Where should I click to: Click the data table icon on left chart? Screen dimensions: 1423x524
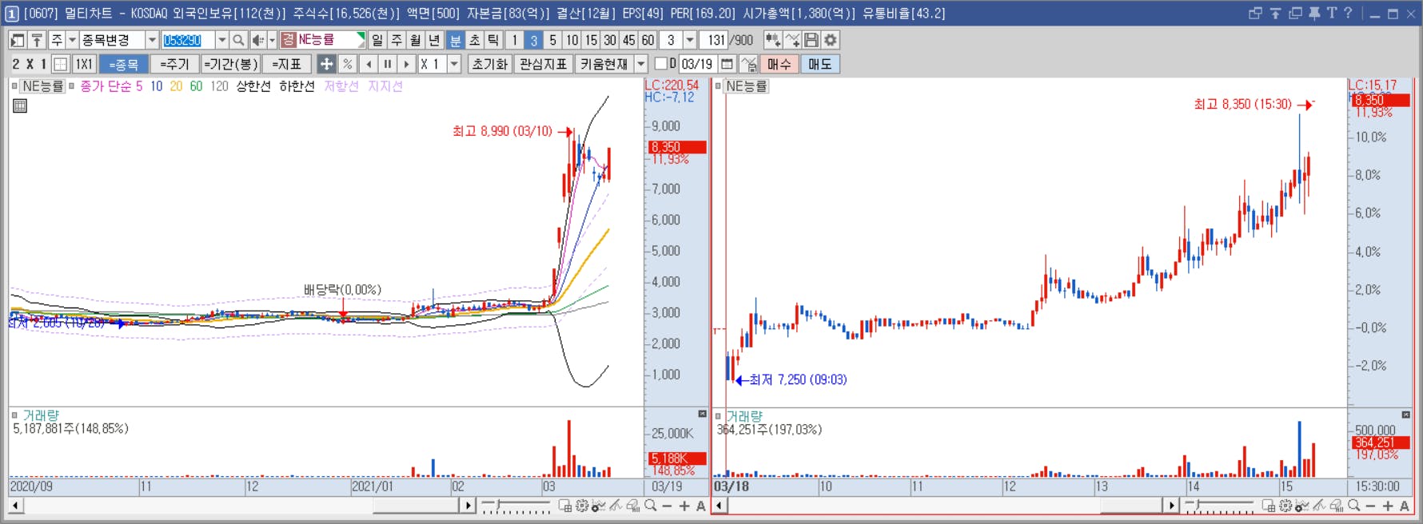20,105
